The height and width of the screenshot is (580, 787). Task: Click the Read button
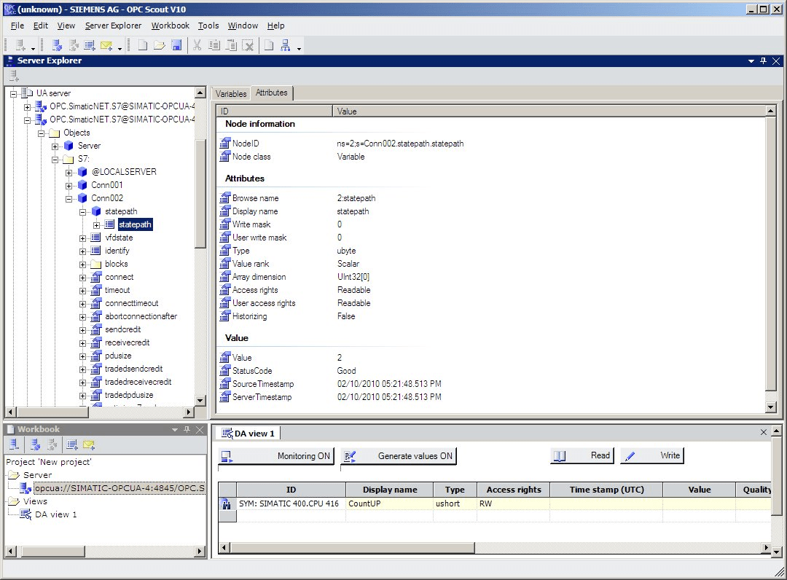click(x=582, y=455)
